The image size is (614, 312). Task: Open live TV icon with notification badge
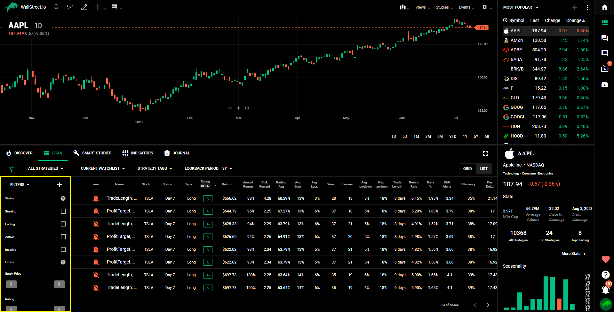(x=605, y=69)
